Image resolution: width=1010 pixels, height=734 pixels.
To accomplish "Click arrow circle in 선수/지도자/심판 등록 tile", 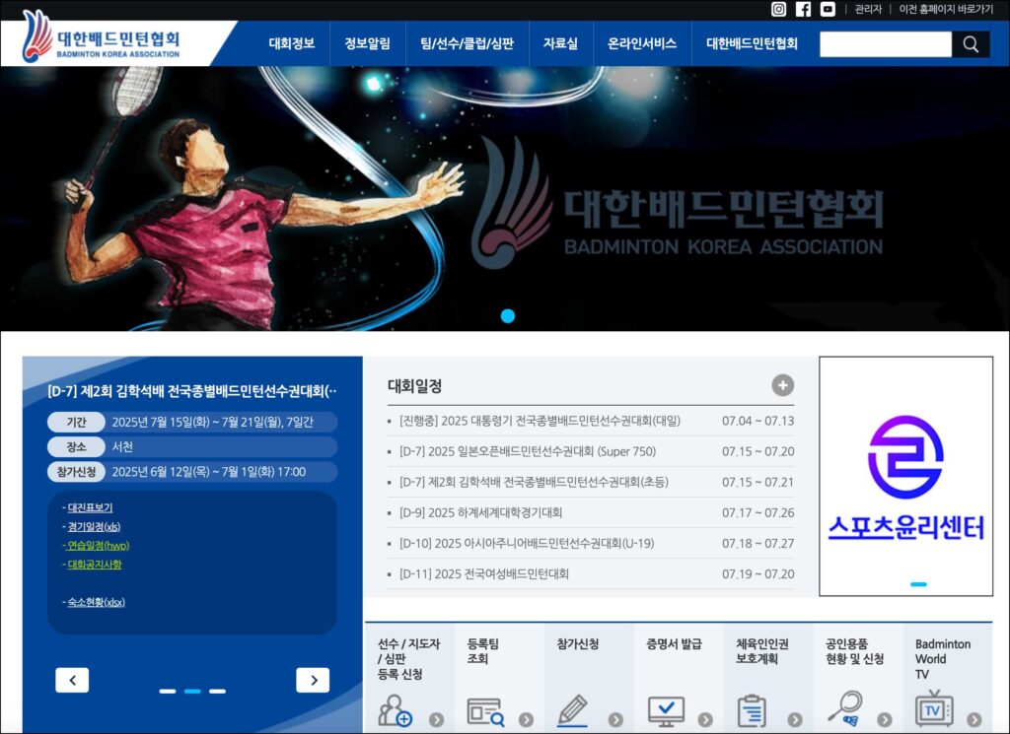I will coord(437,720).
